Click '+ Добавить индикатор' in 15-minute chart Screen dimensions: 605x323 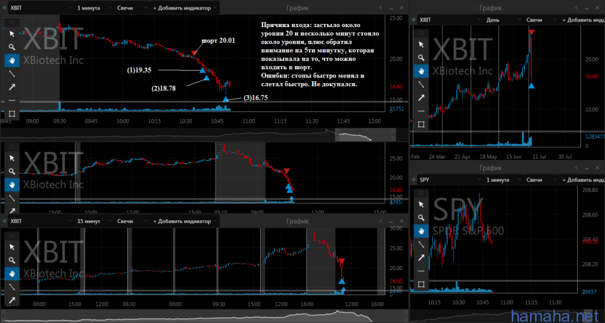click(x=185, y=221)
